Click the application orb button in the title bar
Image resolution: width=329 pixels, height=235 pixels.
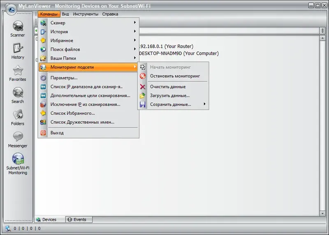11,9
